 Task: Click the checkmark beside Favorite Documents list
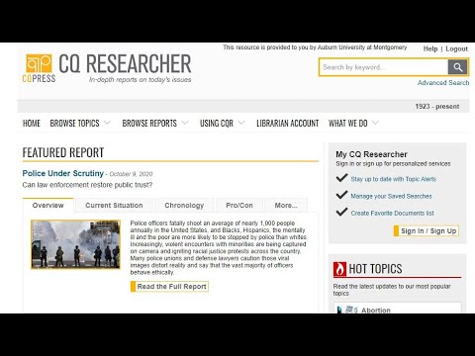pos(341,212)
